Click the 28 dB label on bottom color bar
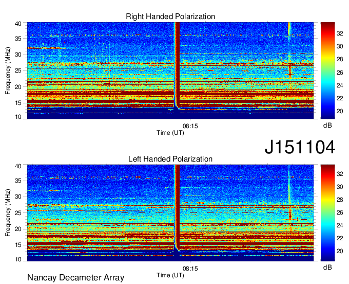Image resolution: width=349 pixels, height=284 pixels. click(x=340, y=200)
